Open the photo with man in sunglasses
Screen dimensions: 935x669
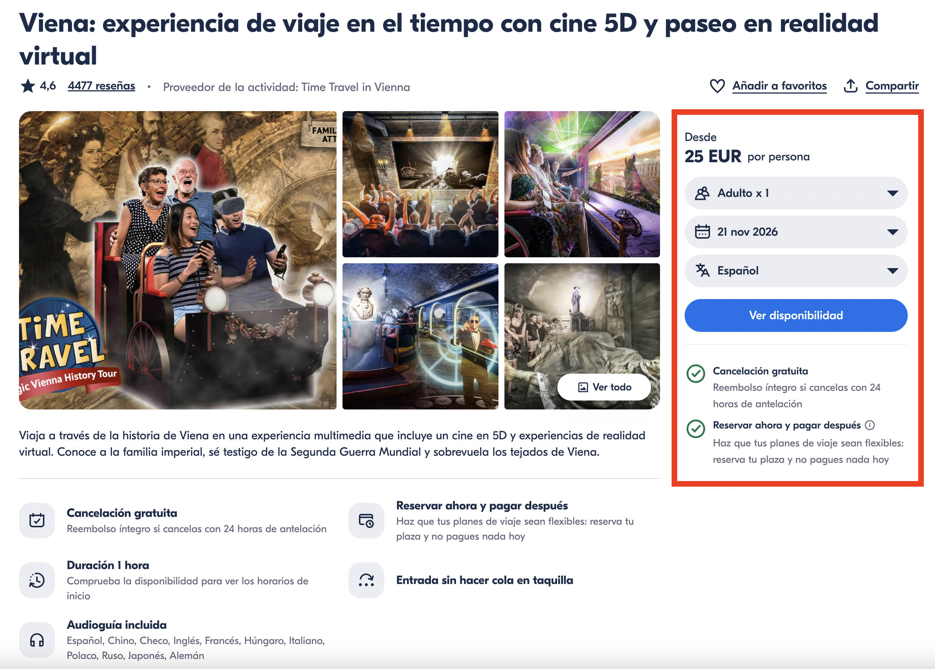pyautogui.click(x=420, y=336)
